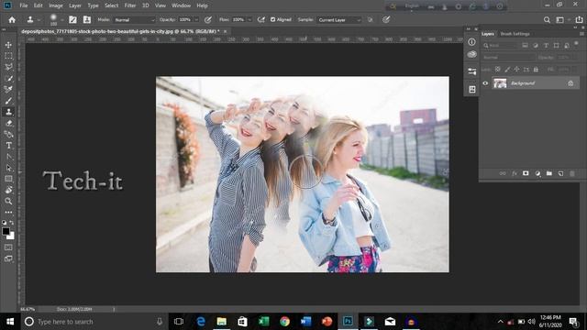Open the Brush Settings panel toggle icon
Viewport: 587px width, 330px height.
point(72,20)
